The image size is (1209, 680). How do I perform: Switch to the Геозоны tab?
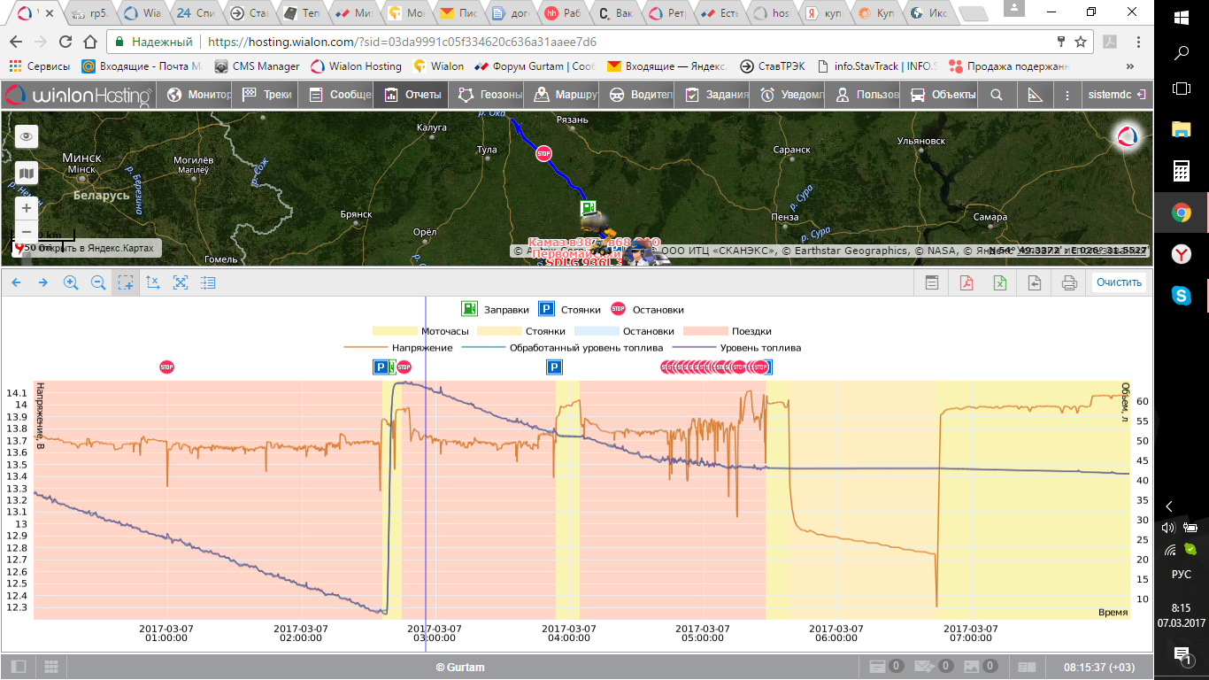pos(490,95)
